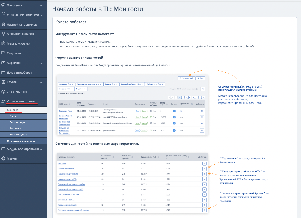Click the heading 'Формирование списка гостей'
301x218 pixels.
coord(79,58)
